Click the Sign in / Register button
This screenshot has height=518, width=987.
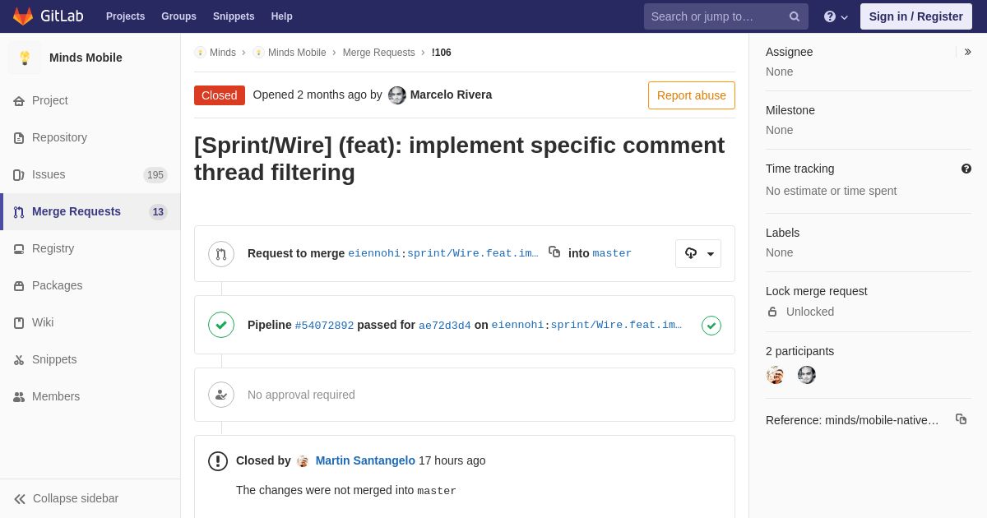915,16
